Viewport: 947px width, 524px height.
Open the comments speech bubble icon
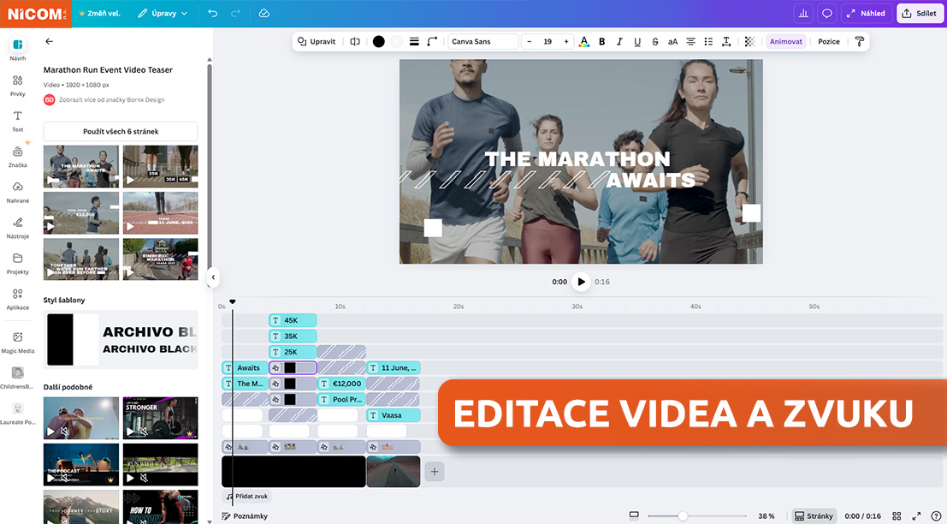(x=827, y=14)
